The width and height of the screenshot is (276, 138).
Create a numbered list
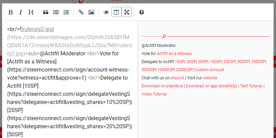(66, 12)
